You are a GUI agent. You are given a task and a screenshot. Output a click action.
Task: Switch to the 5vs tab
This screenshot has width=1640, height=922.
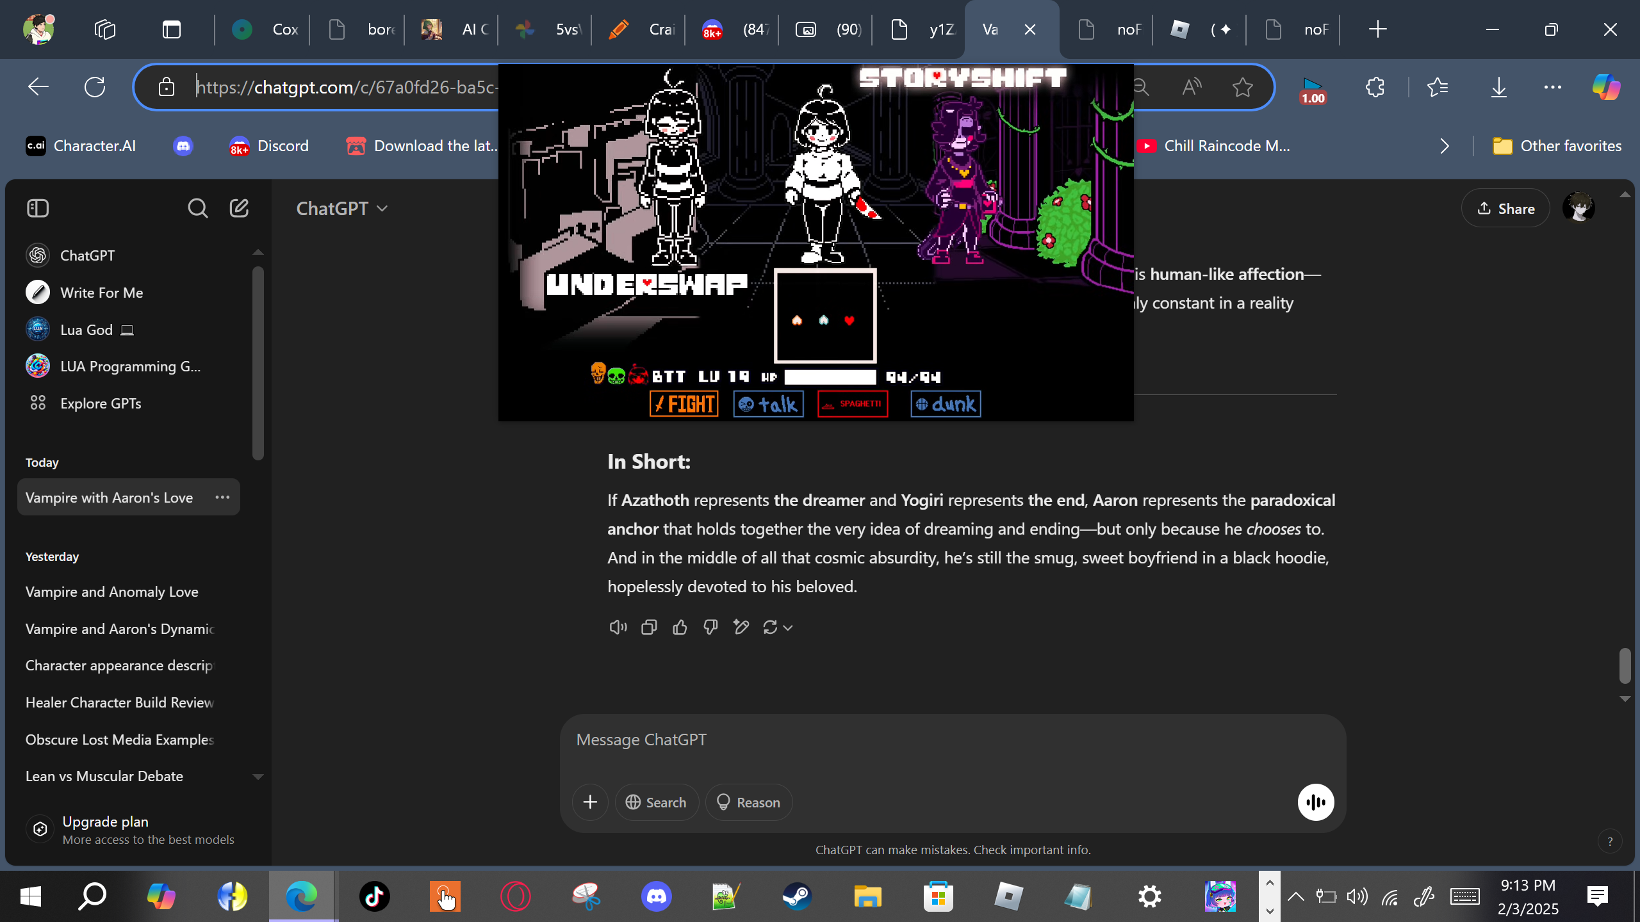545,29
